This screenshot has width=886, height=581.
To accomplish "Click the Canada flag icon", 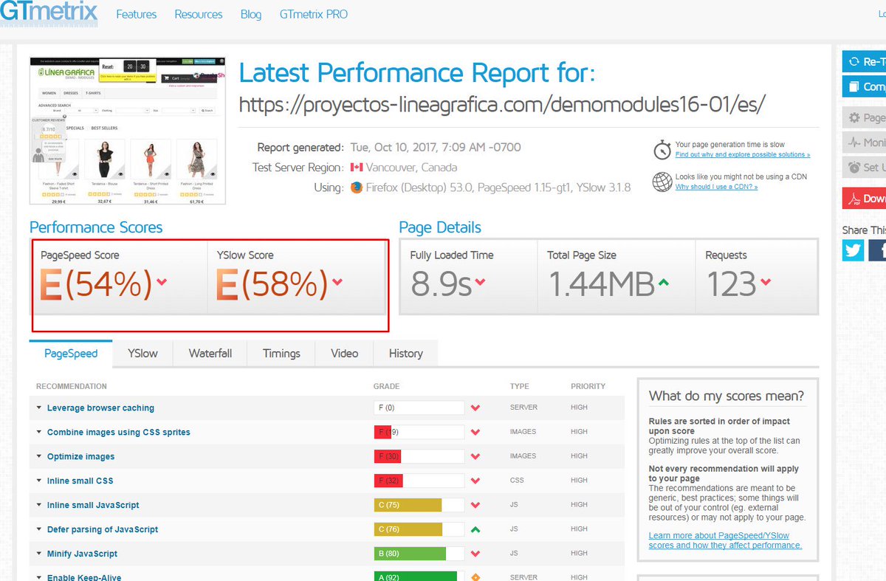I will click(357, 168).
